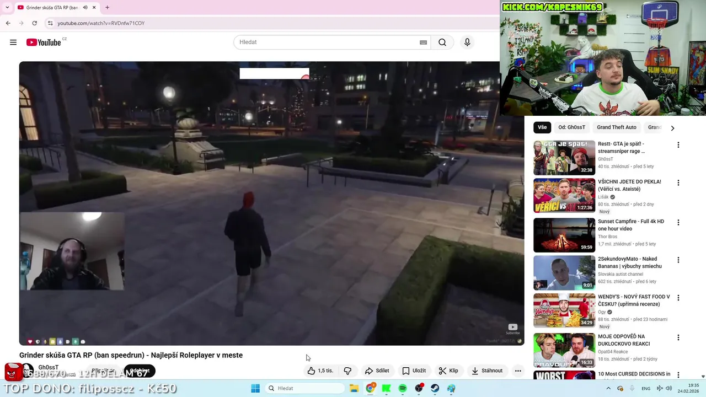Viewport: 706px width, 397px height.
Task: Open OBS Studio from the taskbar
Action: coord(419,388)
